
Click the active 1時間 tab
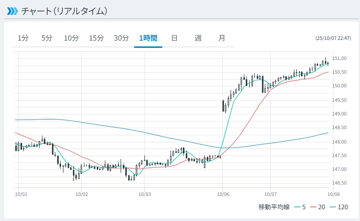[x=148, y=38]
